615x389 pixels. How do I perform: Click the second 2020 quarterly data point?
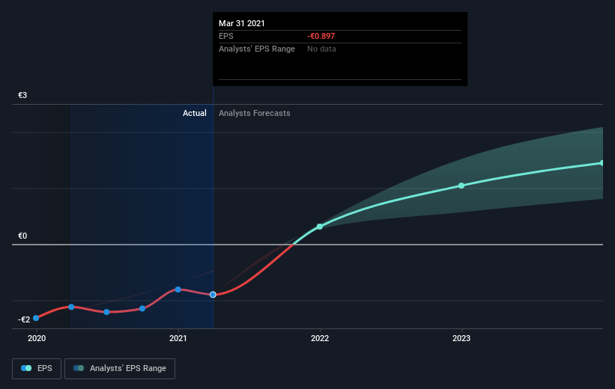71,307
